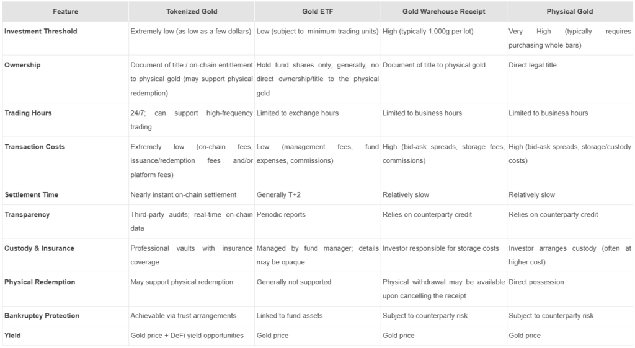Click the "Linked to fund assets" cell

[x=290, y=316]
